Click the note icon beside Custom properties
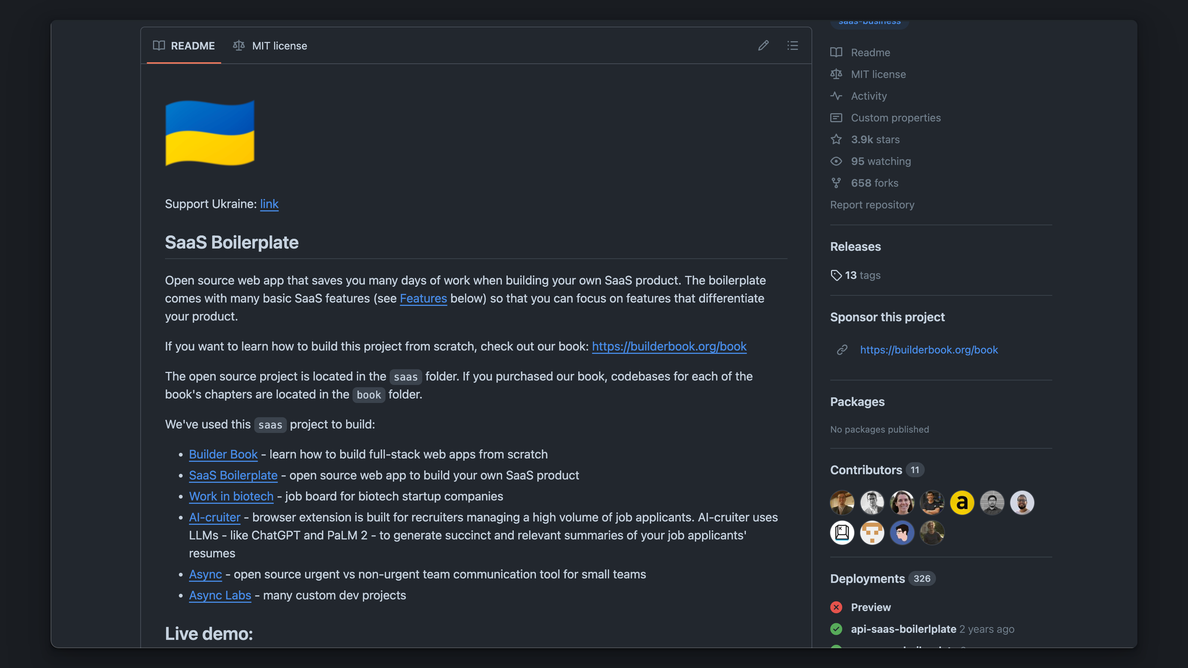Viewport: 1188px width, 668px height. 836,118
